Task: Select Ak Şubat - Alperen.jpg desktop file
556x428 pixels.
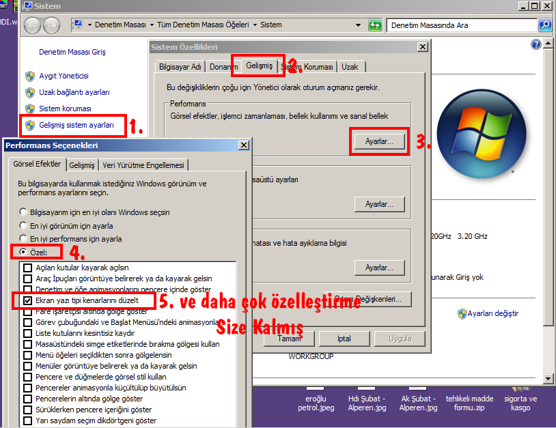Action: pos(419,403)
